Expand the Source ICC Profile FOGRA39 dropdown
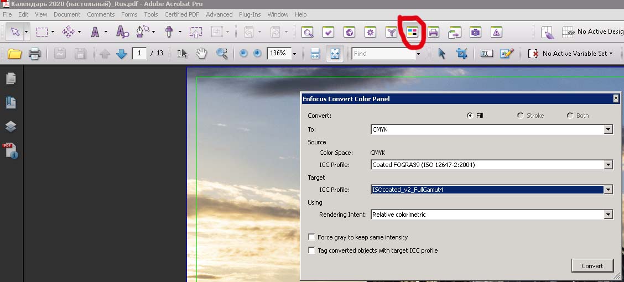The width and height of the screenshot is (624, 282). [x=608, y=165]
